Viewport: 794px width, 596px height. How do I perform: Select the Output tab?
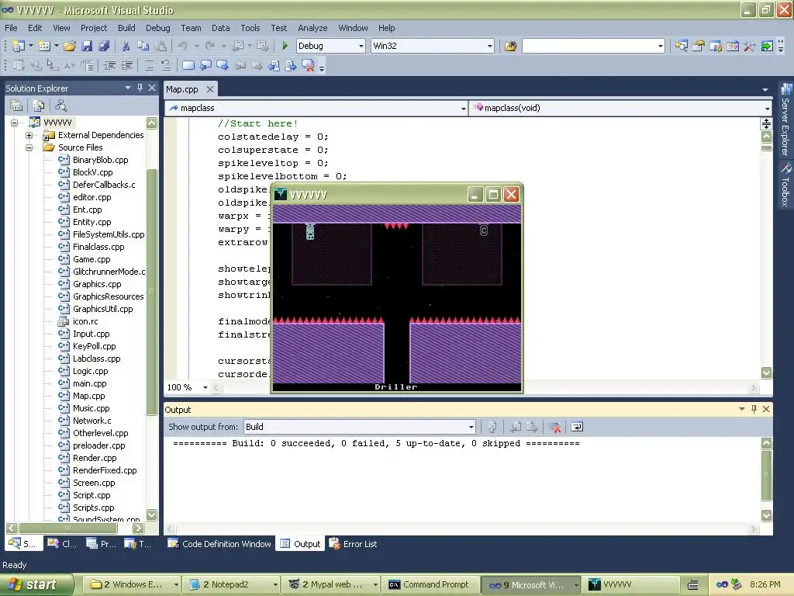click(x=300, y=544)
